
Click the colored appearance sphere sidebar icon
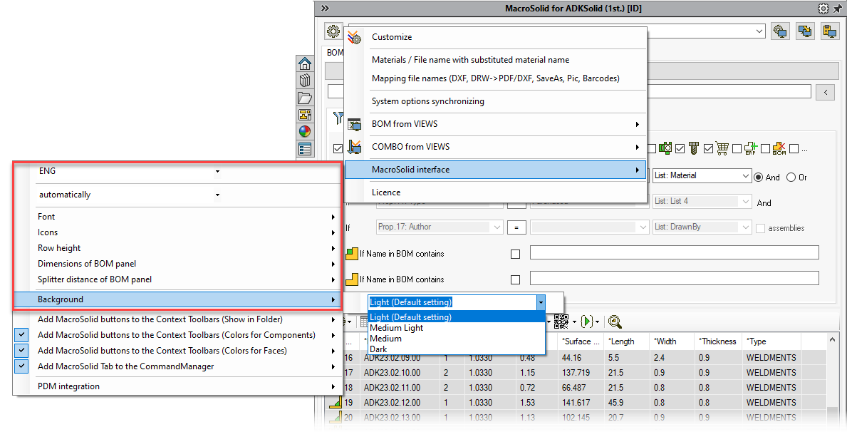click(x=305, y=131)
